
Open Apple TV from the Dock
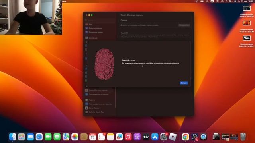point(146,137)
